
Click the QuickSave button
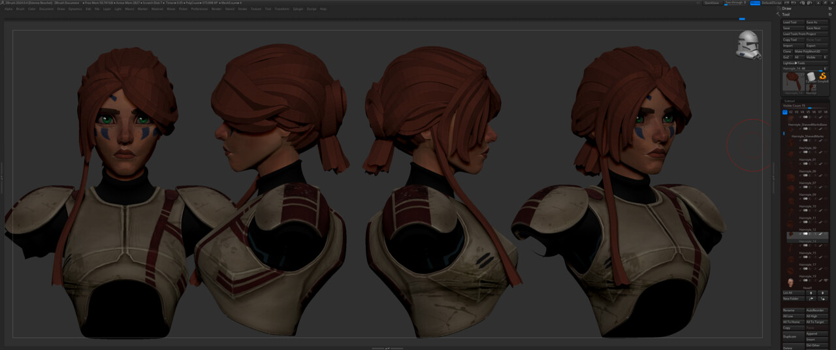tap(712, 3)
